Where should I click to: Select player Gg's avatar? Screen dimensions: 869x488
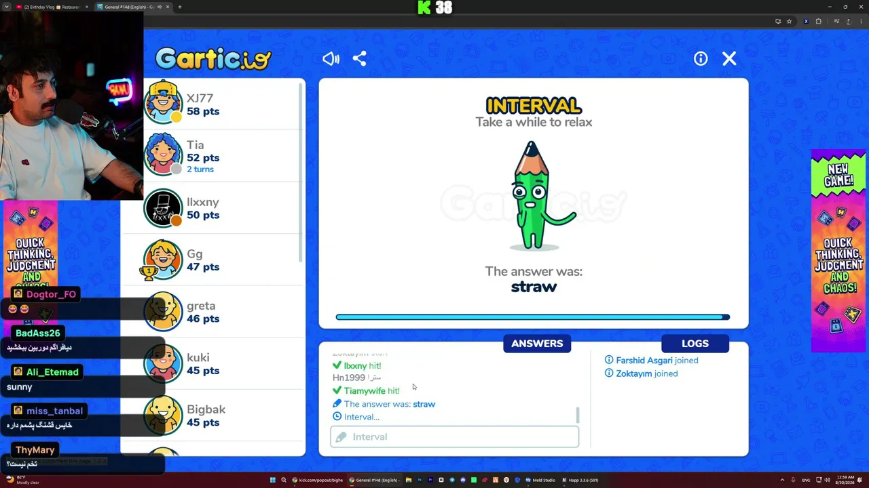point(163,260)
